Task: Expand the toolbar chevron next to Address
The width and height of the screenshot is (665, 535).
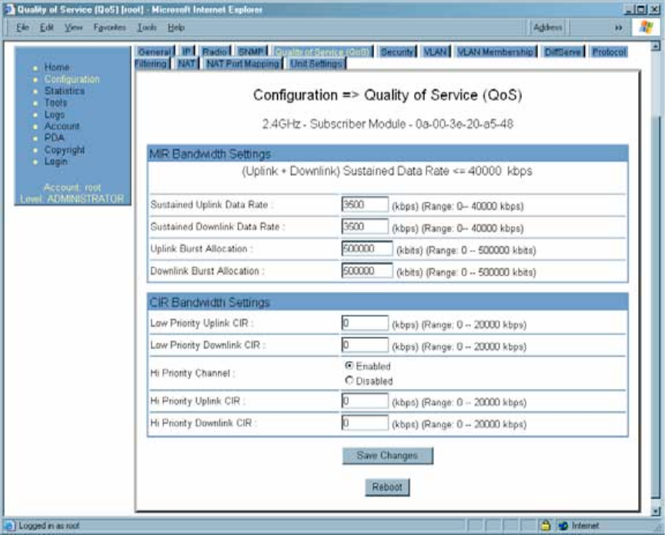Action: click(618, 27)
